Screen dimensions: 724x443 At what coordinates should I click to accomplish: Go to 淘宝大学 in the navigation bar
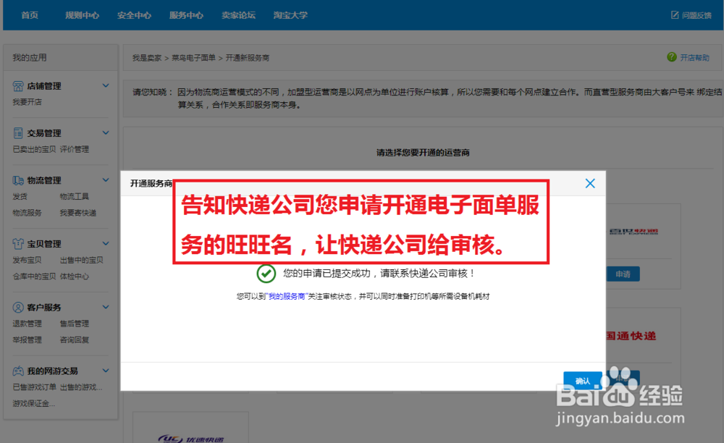point(290,14)
